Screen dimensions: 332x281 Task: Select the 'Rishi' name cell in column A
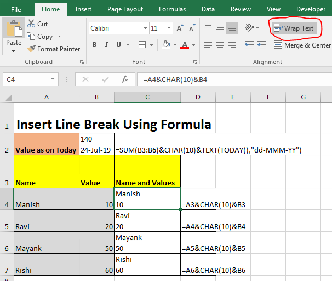(47, 265)
